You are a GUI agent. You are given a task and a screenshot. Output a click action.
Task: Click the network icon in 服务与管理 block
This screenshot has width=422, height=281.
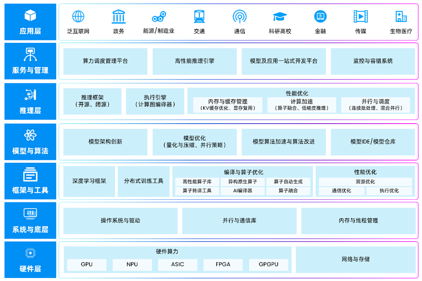[30, 55]
